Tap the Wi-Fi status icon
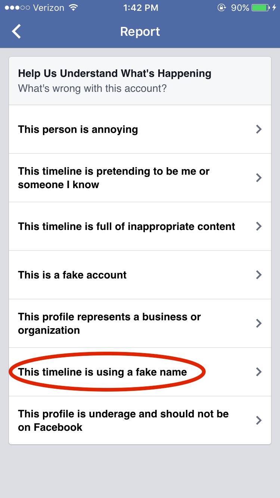This screenshot has height=498, width=280. [74, 8]
